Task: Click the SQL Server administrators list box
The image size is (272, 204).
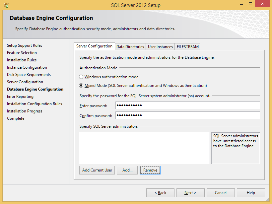Action: 144,148
